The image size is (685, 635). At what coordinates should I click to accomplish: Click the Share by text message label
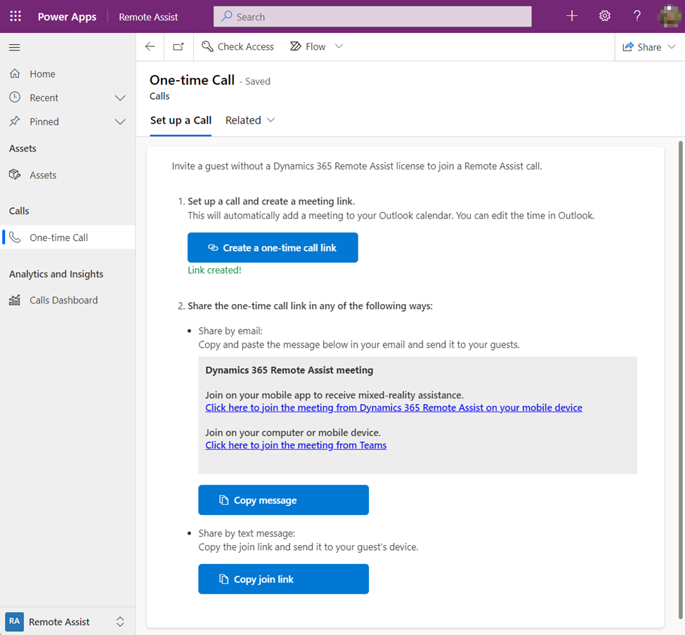(247, 533)
